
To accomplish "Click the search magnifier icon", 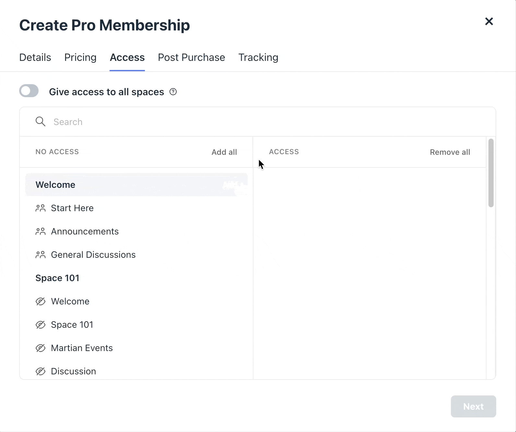I will click(41, 122).
